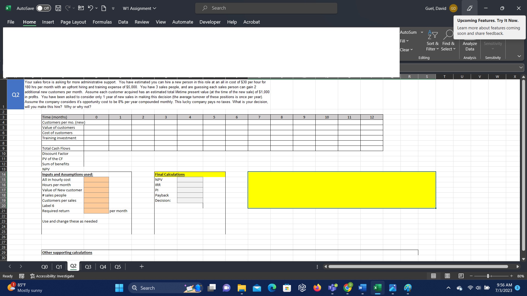Click the zoom slider handle

point(488,276)
